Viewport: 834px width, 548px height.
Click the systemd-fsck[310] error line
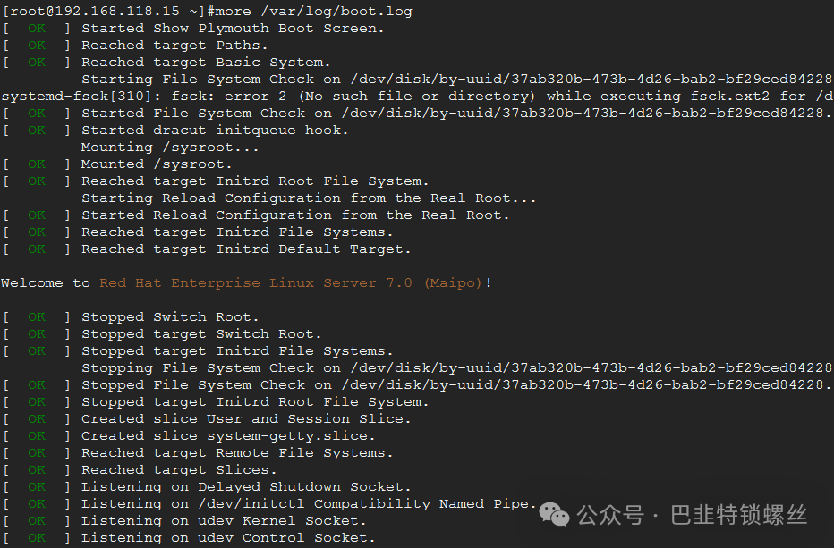(417, 97)
